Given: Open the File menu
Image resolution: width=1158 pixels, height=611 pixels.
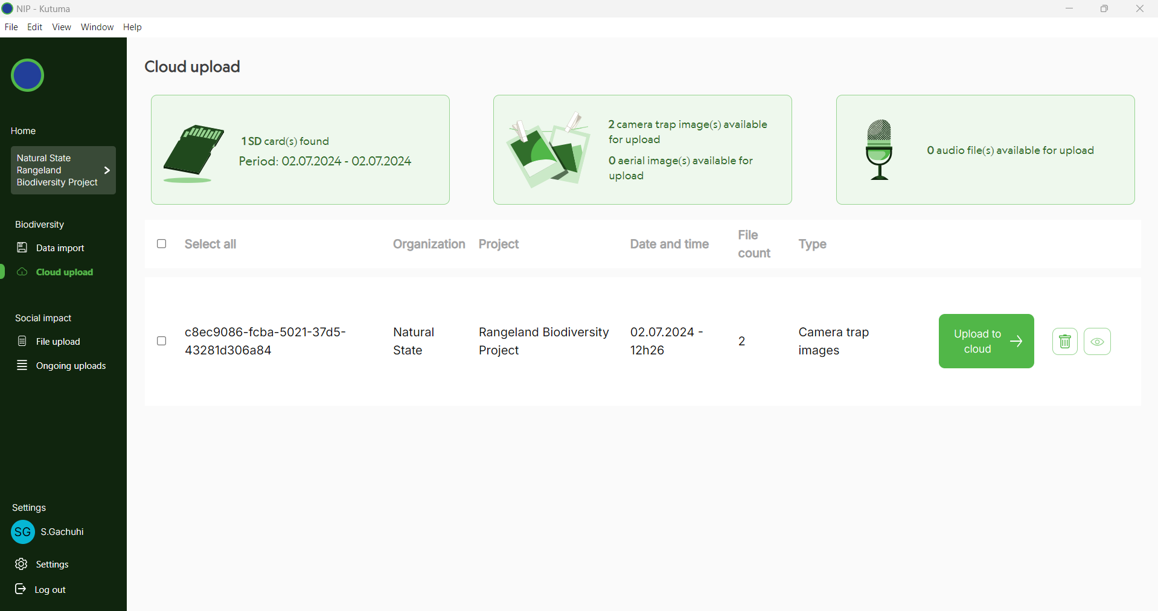Looking at the screenshot, I should pos(11,27).
